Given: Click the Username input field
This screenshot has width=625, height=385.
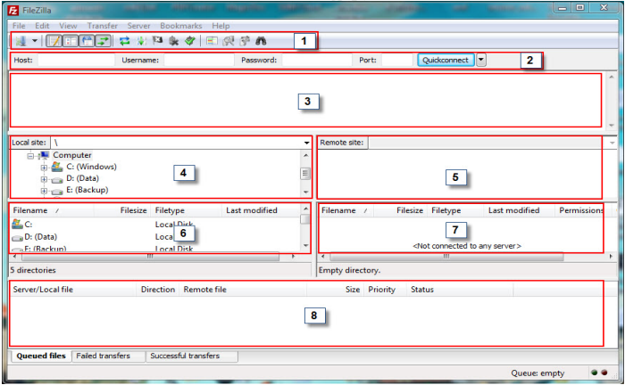Looking at the screenshot, I should click(199, 60).
